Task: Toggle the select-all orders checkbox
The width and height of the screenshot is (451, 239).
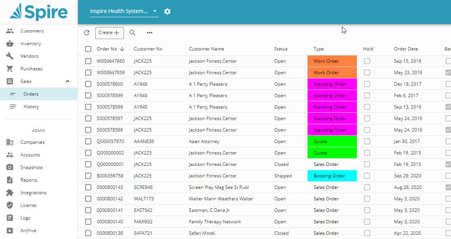Action: [88, 49]
